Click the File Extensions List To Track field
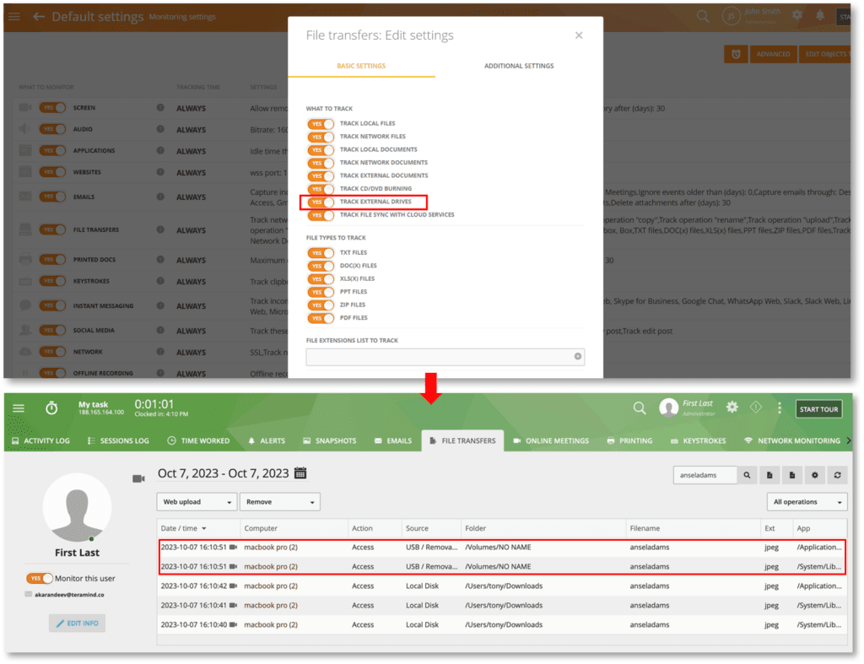This screenshot has width=864, height=664. [445, 357]
